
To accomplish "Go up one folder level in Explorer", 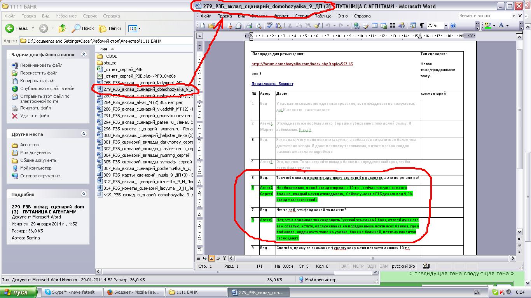I will point(62,28).
